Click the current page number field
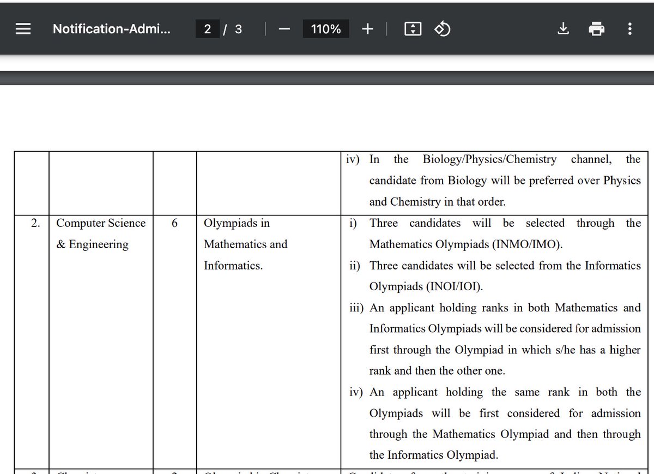This screenshot has height=474, width=654. coord(207,28)
